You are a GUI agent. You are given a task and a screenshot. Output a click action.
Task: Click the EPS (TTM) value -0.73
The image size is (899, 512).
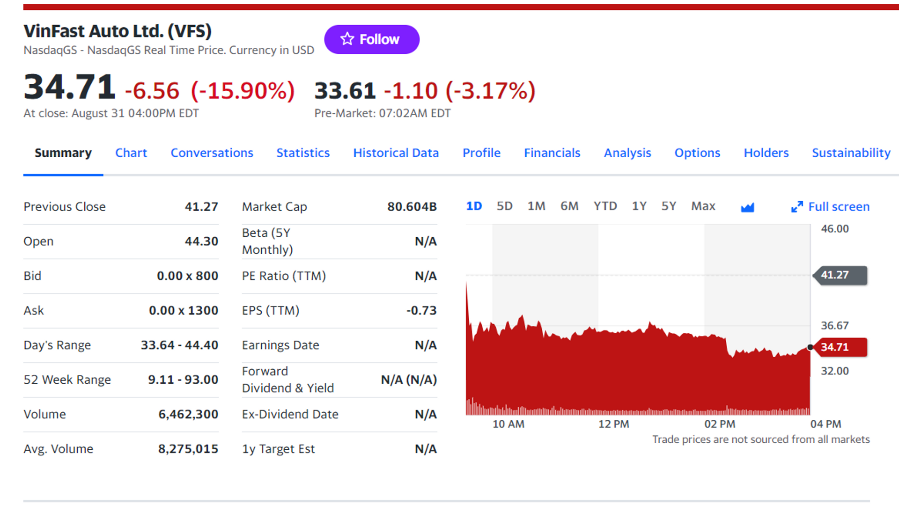coord(421,310)
